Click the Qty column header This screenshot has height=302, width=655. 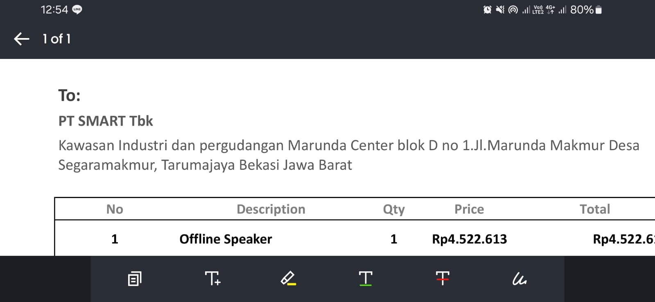[394, 209]
